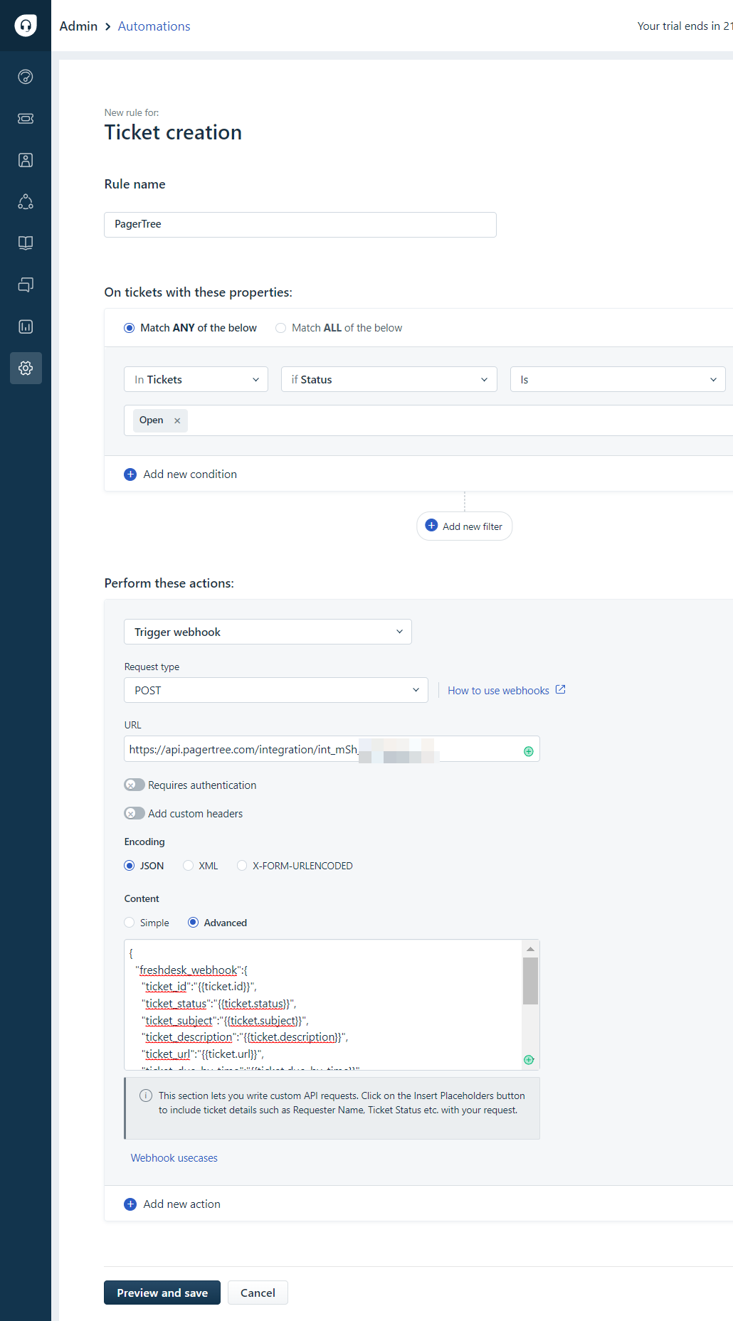Screen dimensions: 733x1321
Task: Click Admin in the breadcrumb
Action: (x=78, y=26)
